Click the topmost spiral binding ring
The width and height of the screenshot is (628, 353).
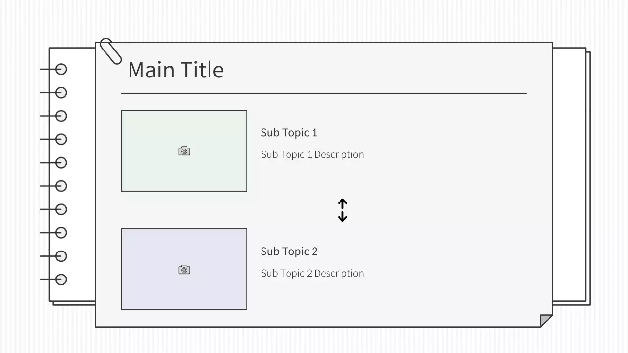coord(61,69)
